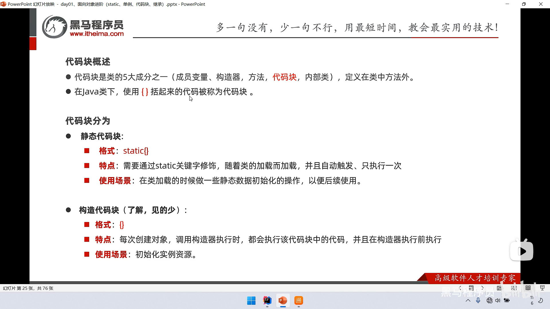Expand hidden system tray icons chevron
Viewport: 550px width, 309px height.
coord(468,300)
